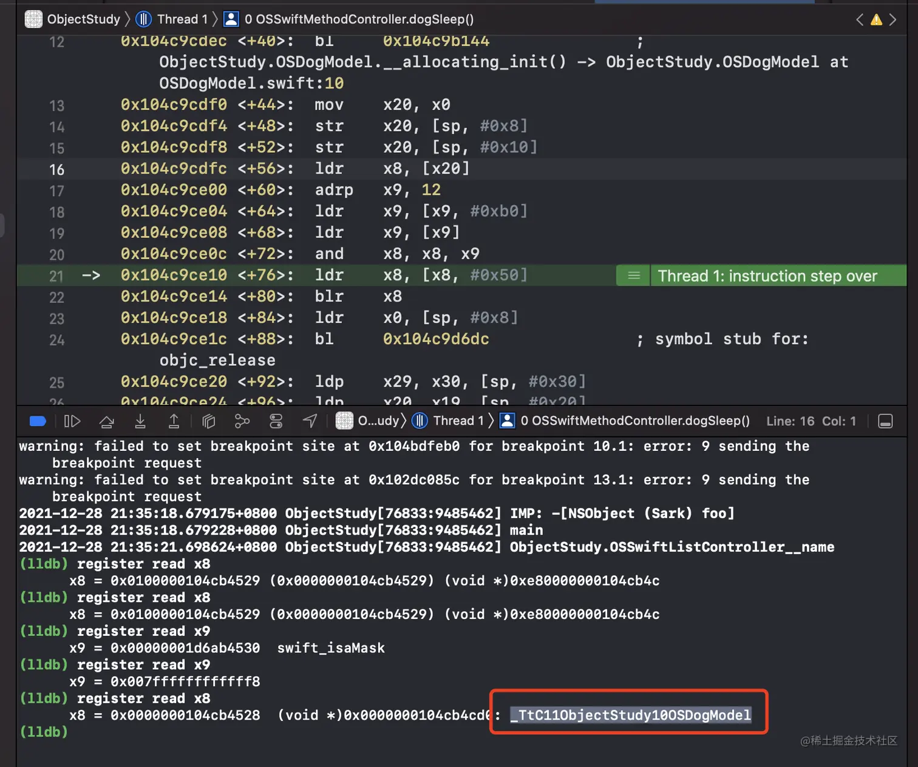Click 'ldr x8, [x8, #0x50]' on line 21

(x=421, y=275)
